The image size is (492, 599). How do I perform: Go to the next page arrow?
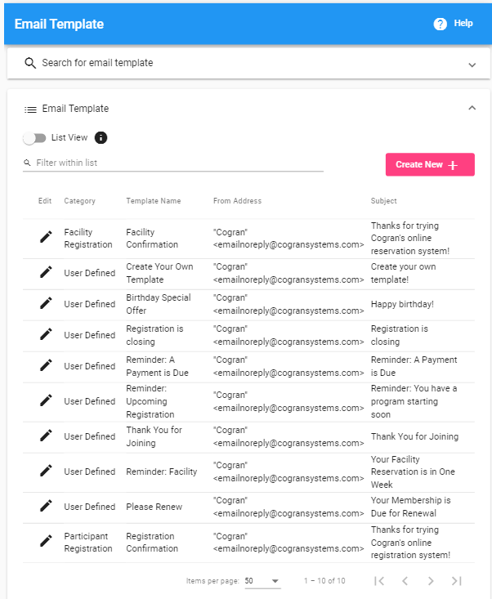(x=431, y=581)
